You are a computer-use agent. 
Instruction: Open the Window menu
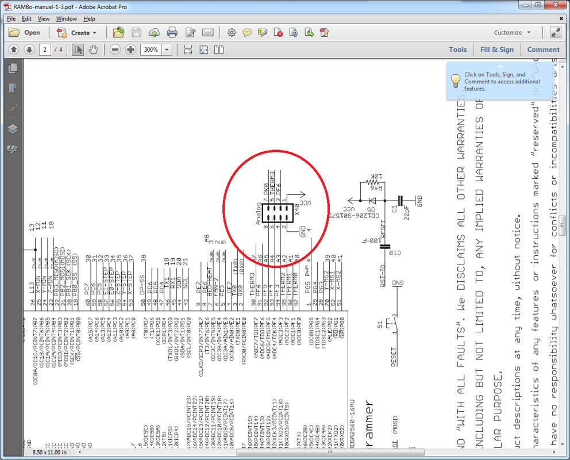coord(66,18)
